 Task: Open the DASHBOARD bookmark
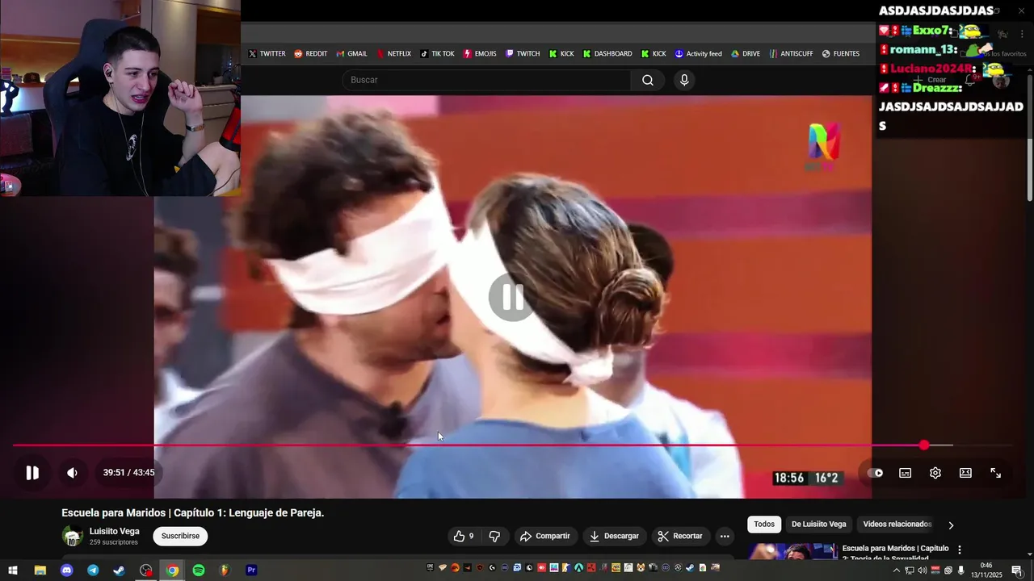coord(607,54)
